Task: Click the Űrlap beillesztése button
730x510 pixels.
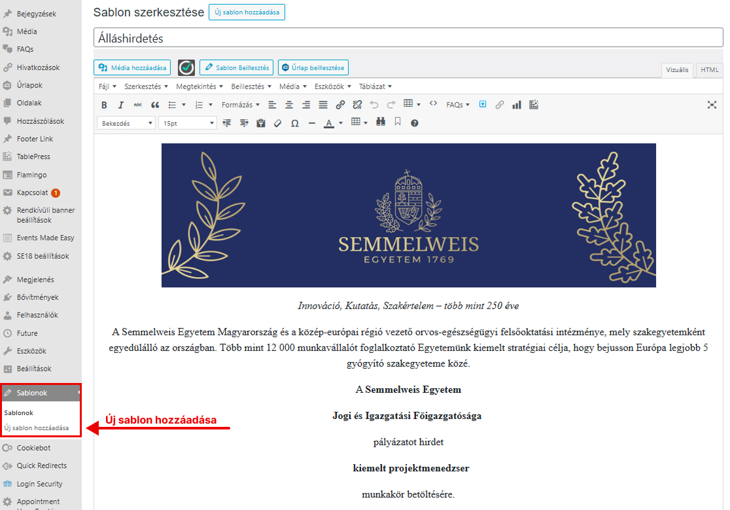Action: [x=313, y=67]
